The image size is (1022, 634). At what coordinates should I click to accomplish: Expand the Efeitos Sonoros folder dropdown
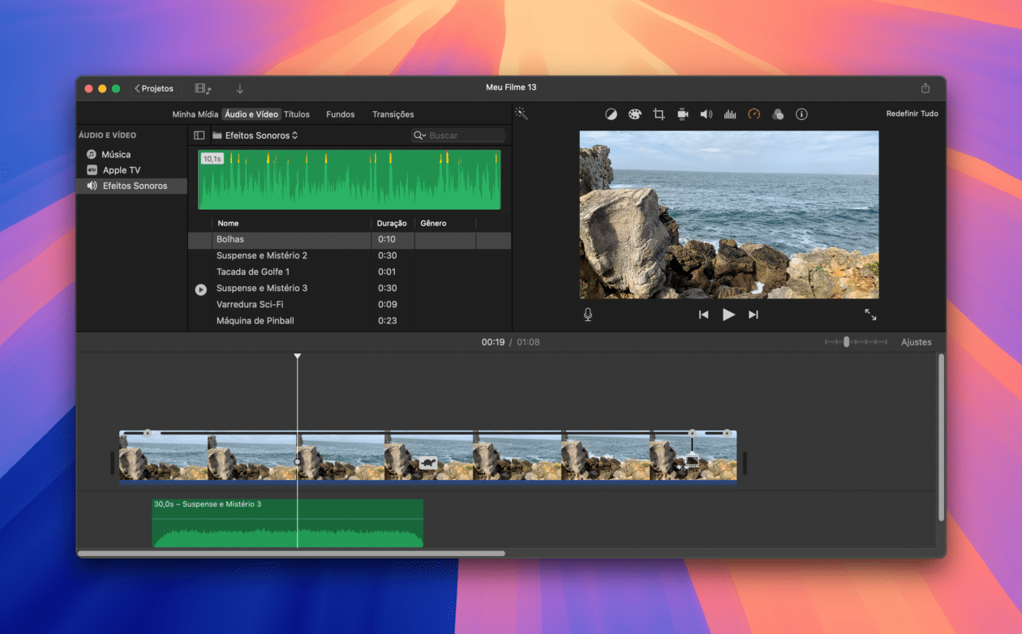click(x=255, y=135)
